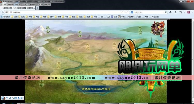The image size is (194, 104).
Task: Click the microphone voice input icon
Action: [x=19, y=98]
